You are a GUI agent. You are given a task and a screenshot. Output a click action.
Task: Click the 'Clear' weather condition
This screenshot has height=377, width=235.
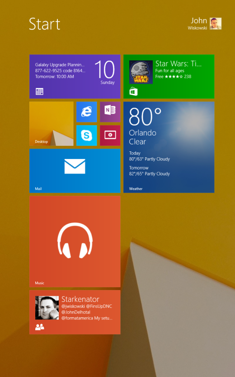[137, 142]
